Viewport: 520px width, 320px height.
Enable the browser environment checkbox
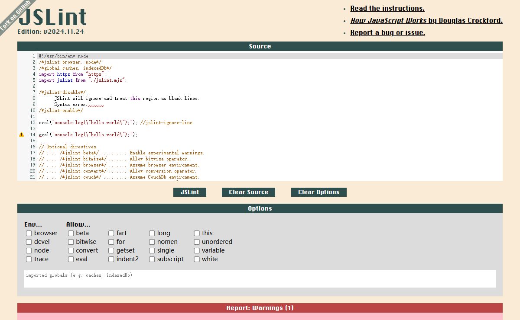(x=29, y=234)
